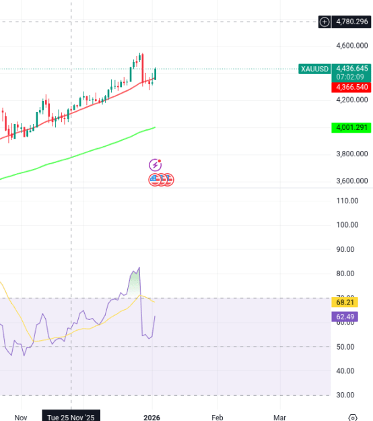Screen dimensions: 373x421
Task: Click the 80.00 RSI scale value
Action: [x=345, y=273]
